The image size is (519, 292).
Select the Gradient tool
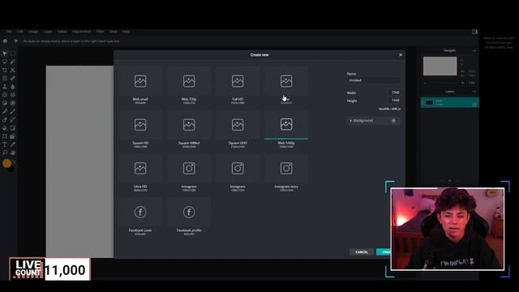click(x=13, y=128)
